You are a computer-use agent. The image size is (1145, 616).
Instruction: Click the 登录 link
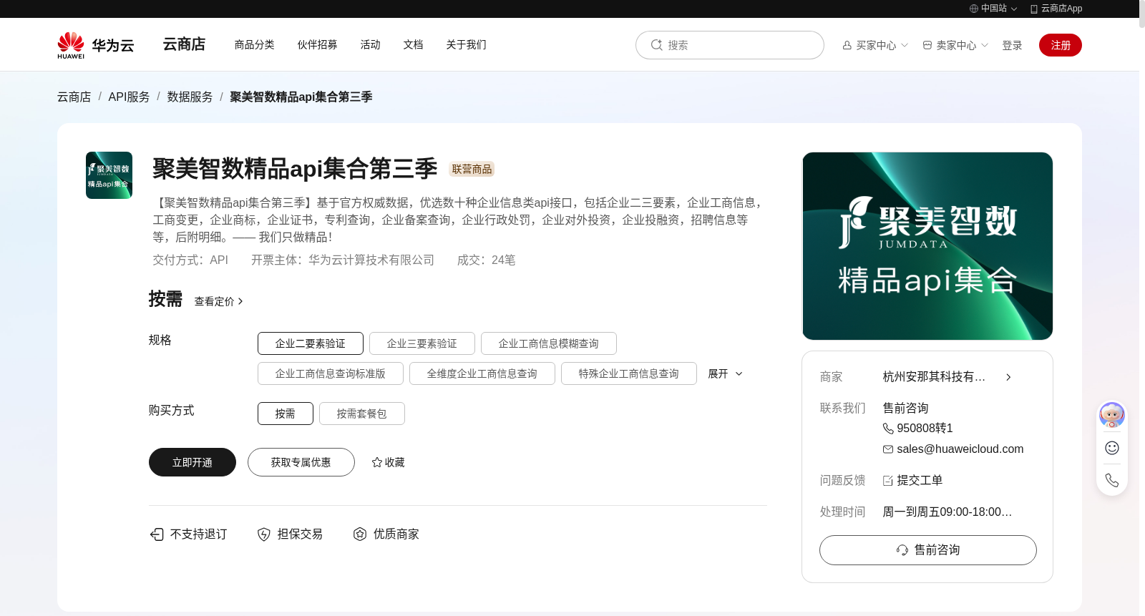point(1012,45)
